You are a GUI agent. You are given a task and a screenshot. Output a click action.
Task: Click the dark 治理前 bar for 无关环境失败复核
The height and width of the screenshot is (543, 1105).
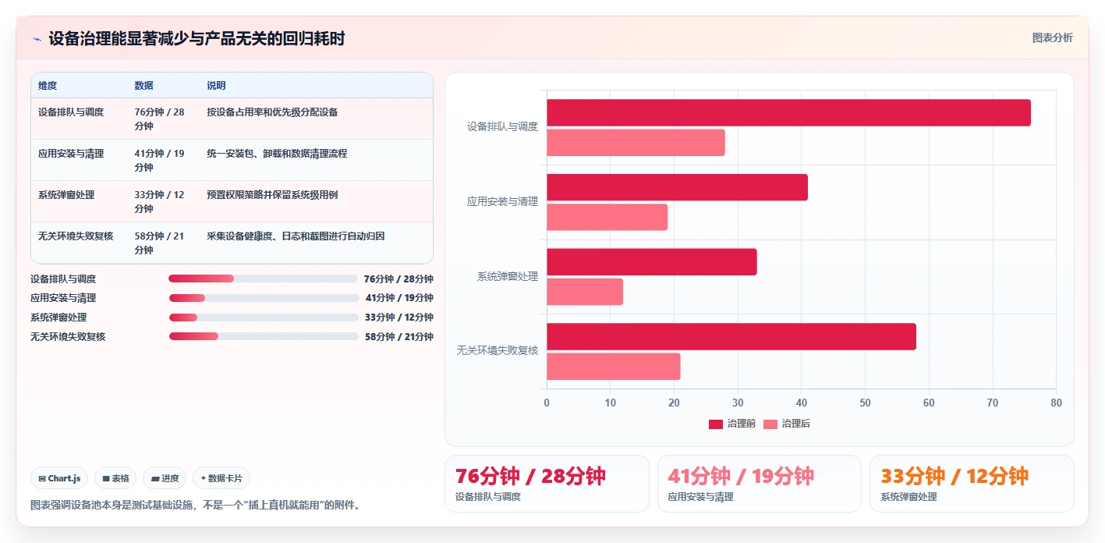(731, 336)
